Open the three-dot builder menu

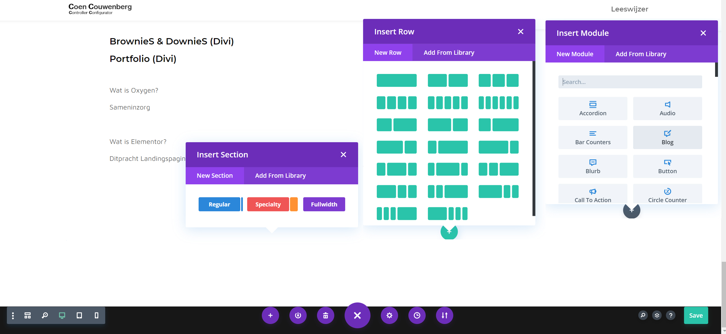click(13, 315)
